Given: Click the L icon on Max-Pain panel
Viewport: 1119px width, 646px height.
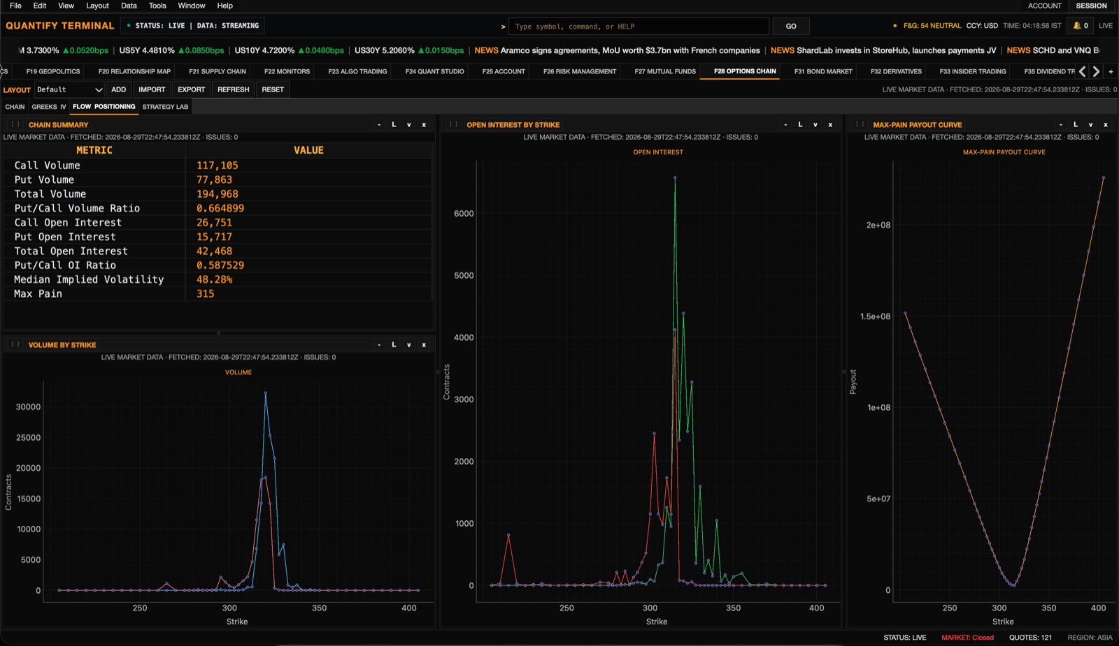Looking at the screenshot, I should 1076,124.
